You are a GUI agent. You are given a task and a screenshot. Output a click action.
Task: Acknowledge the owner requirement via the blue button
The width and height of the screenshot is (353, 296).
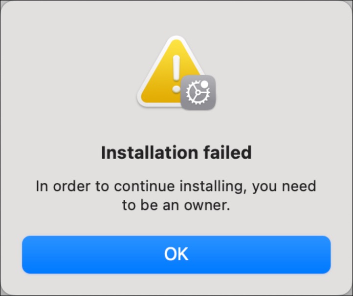tap(176, 254)
